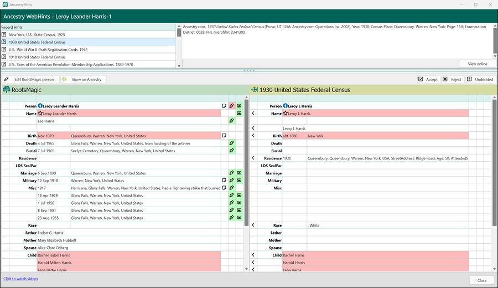The image size is (498, 288).
Task: Open sources icon on the Marriage 6 Sep 1899 row
Action: pos(232,173)
